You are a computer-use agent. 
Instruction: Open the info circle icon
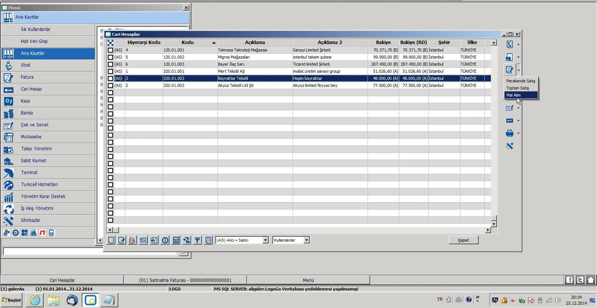[165, 241]
